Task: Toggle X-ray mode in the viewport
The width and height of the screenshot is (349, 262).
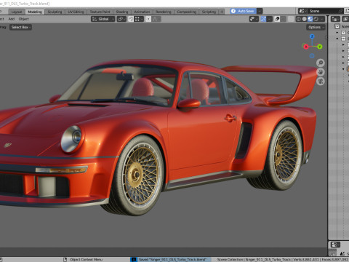Action: click(x=292, y=19)
